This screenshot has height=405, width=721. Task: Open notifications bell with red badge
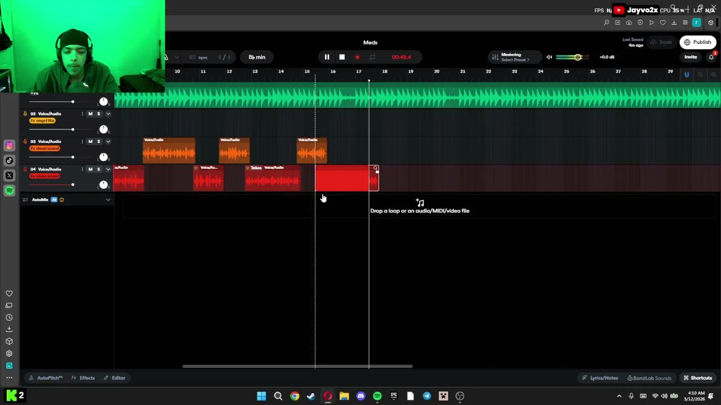pos(711,57)
